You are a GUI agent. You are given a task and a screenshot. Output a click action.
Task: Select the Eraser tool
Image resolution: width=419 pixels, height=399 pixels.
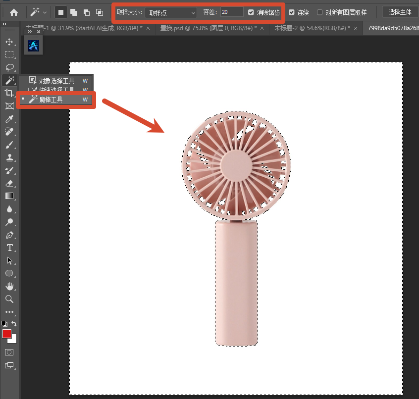(9, 183)
